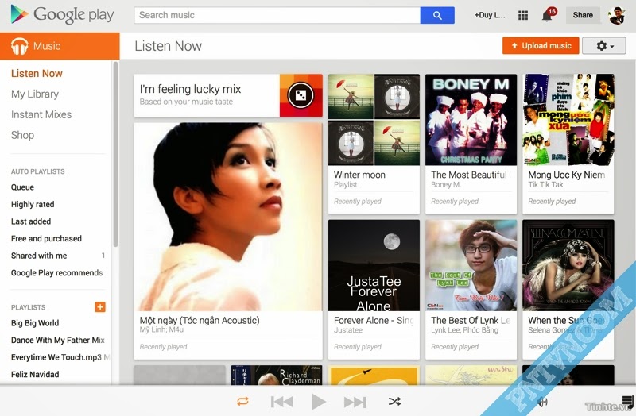
Task: Open the Queue auto playlist
Action: (23, 187)
